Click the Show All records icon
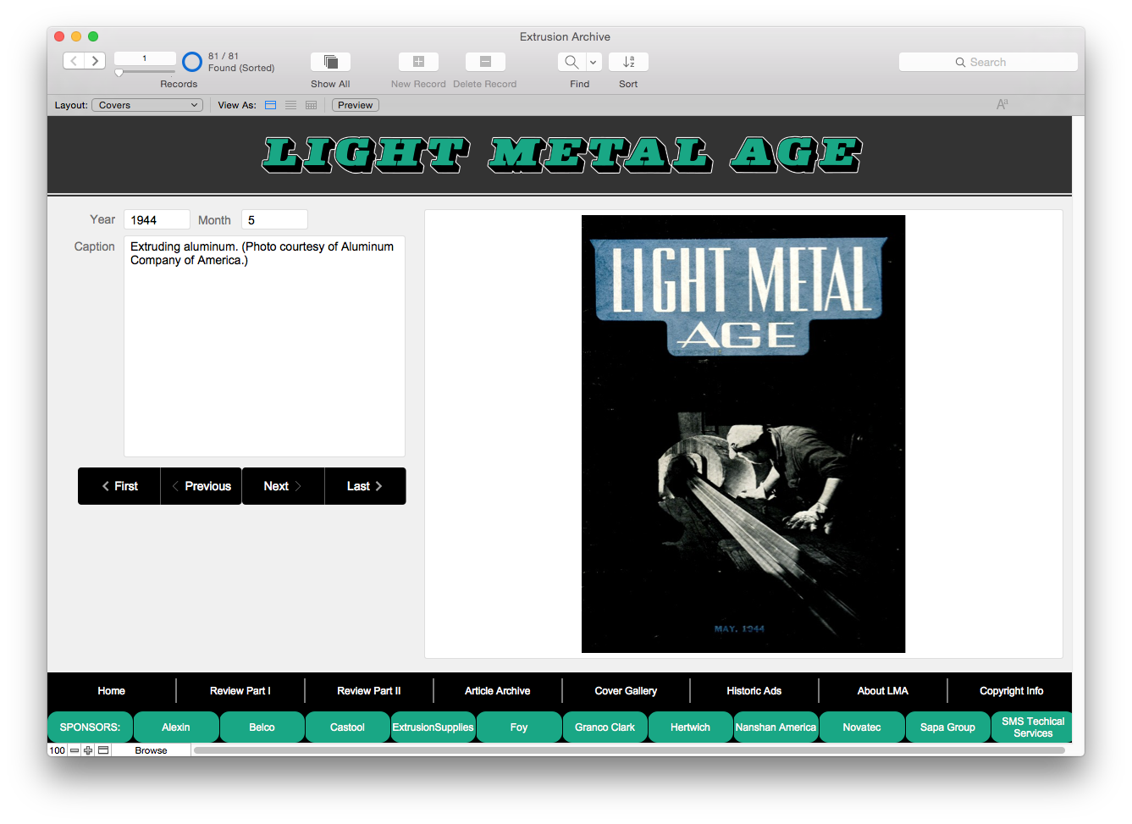The height and width of the screenshot is (824, 1132). tap(330, 62)
